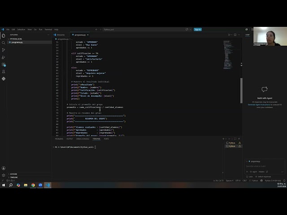Open the View menu
The height and width of the screenshot is (215, 287).
[30, 30]
